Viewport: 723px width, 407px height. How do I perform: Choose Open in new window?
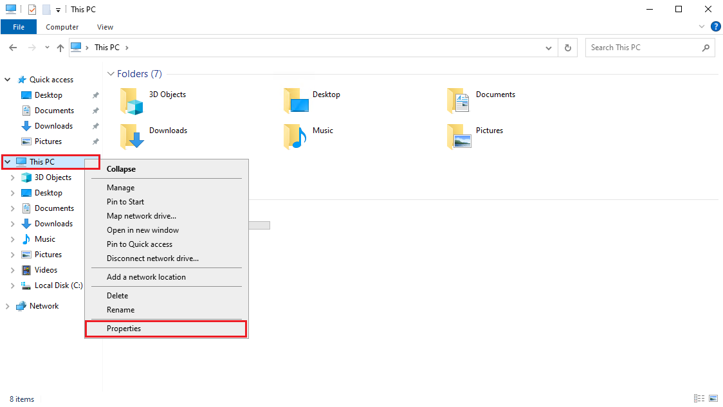(167, 230)
